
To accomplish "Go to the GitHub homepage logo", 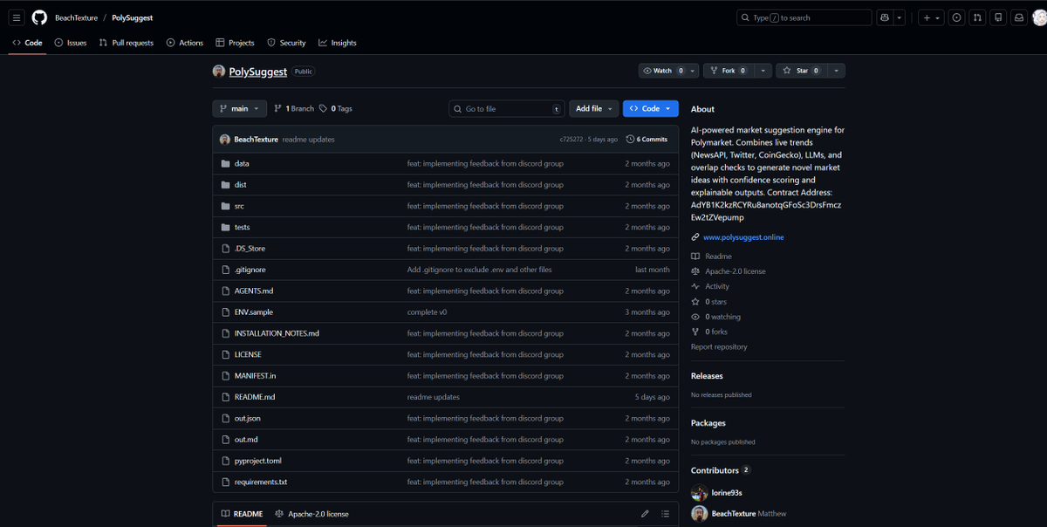I will [39, 17].
